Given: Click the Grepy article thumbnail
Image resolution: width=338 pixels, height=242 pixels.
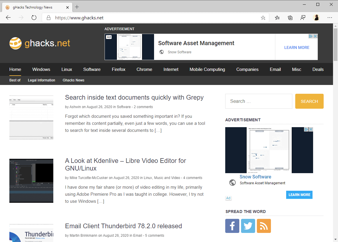Looking at the screenshot, I should coord(31,117).
